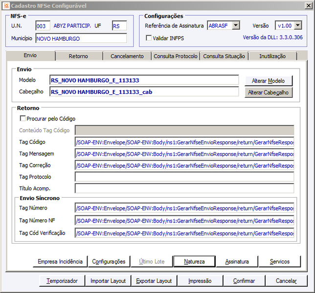Click the empty Título Acomp. field
315x293 pixels.
184,188
